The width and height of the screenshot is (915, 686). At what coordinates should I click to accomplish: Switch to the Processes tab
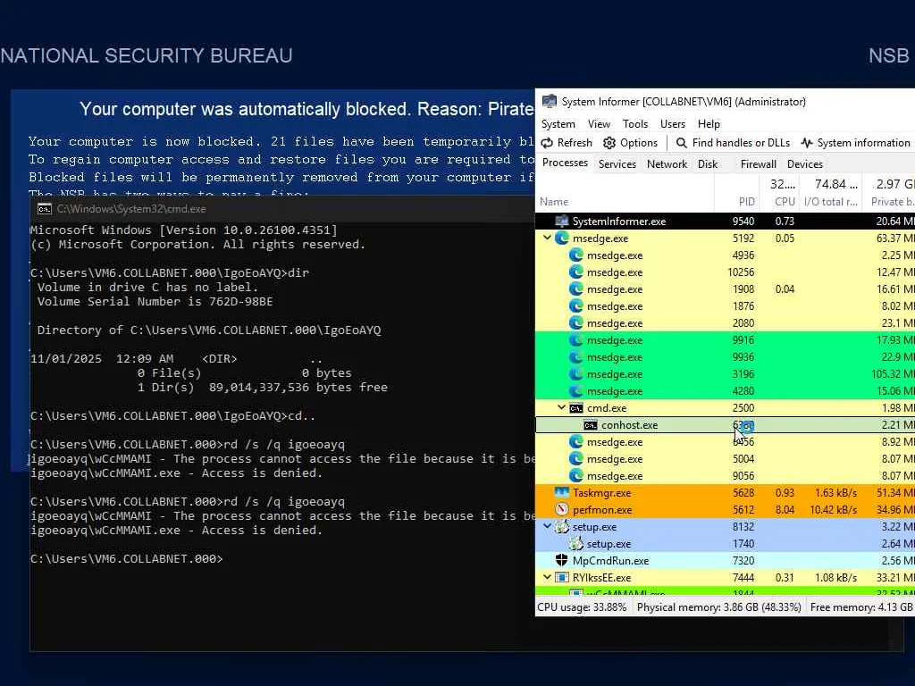565,163
